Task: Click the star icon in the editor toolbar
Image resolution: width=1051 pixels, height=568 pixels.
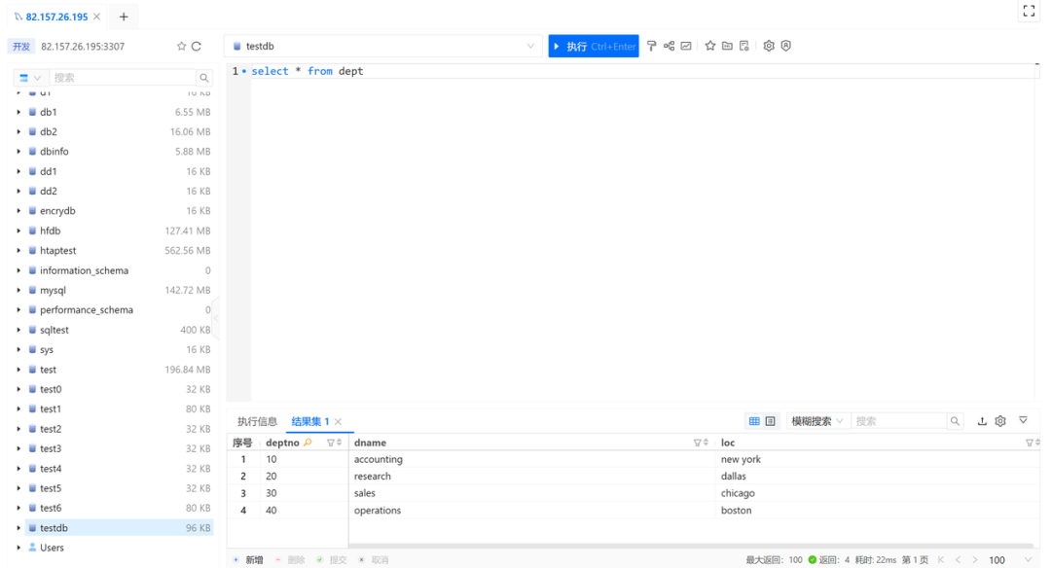Action: (x=710, y=46)
